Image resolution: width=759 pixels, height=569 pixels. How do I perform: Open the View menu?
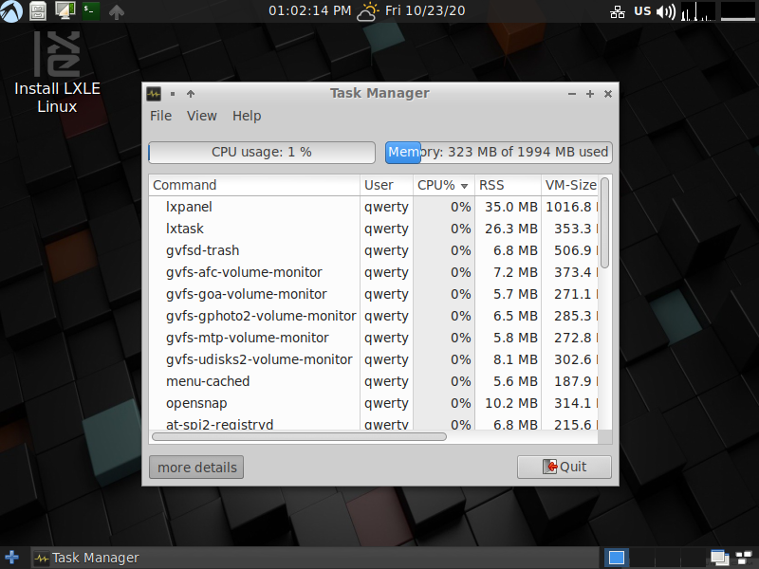(x=202, y=116)
